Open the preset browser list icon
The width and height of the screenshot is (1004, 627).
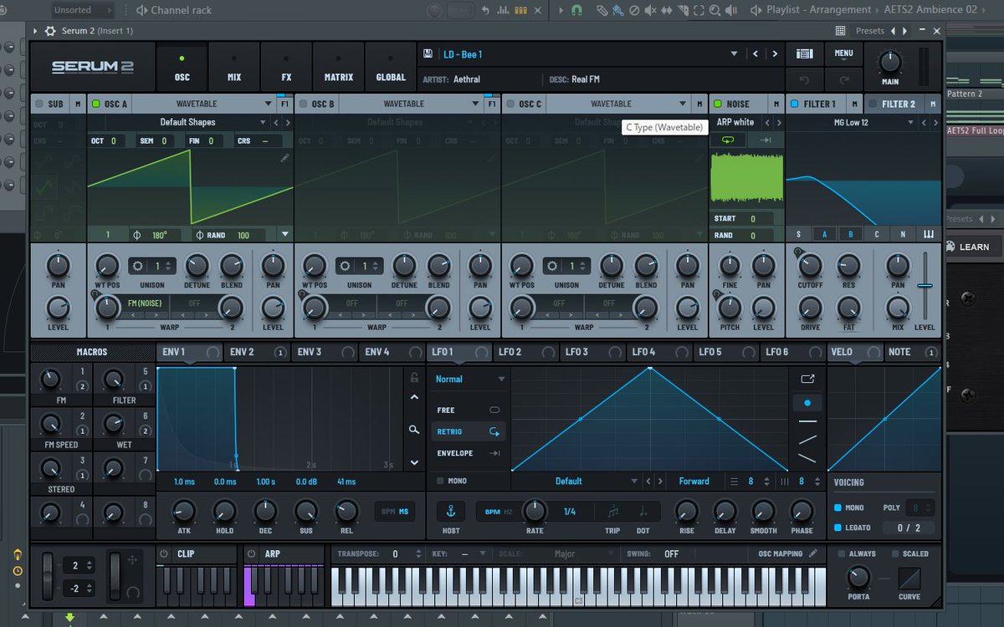(x=804, y=54)
